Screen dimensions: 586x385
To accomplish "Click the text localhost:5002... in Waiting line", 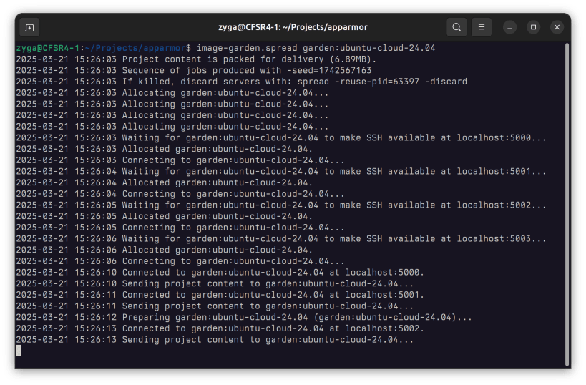I will point(502,205).
